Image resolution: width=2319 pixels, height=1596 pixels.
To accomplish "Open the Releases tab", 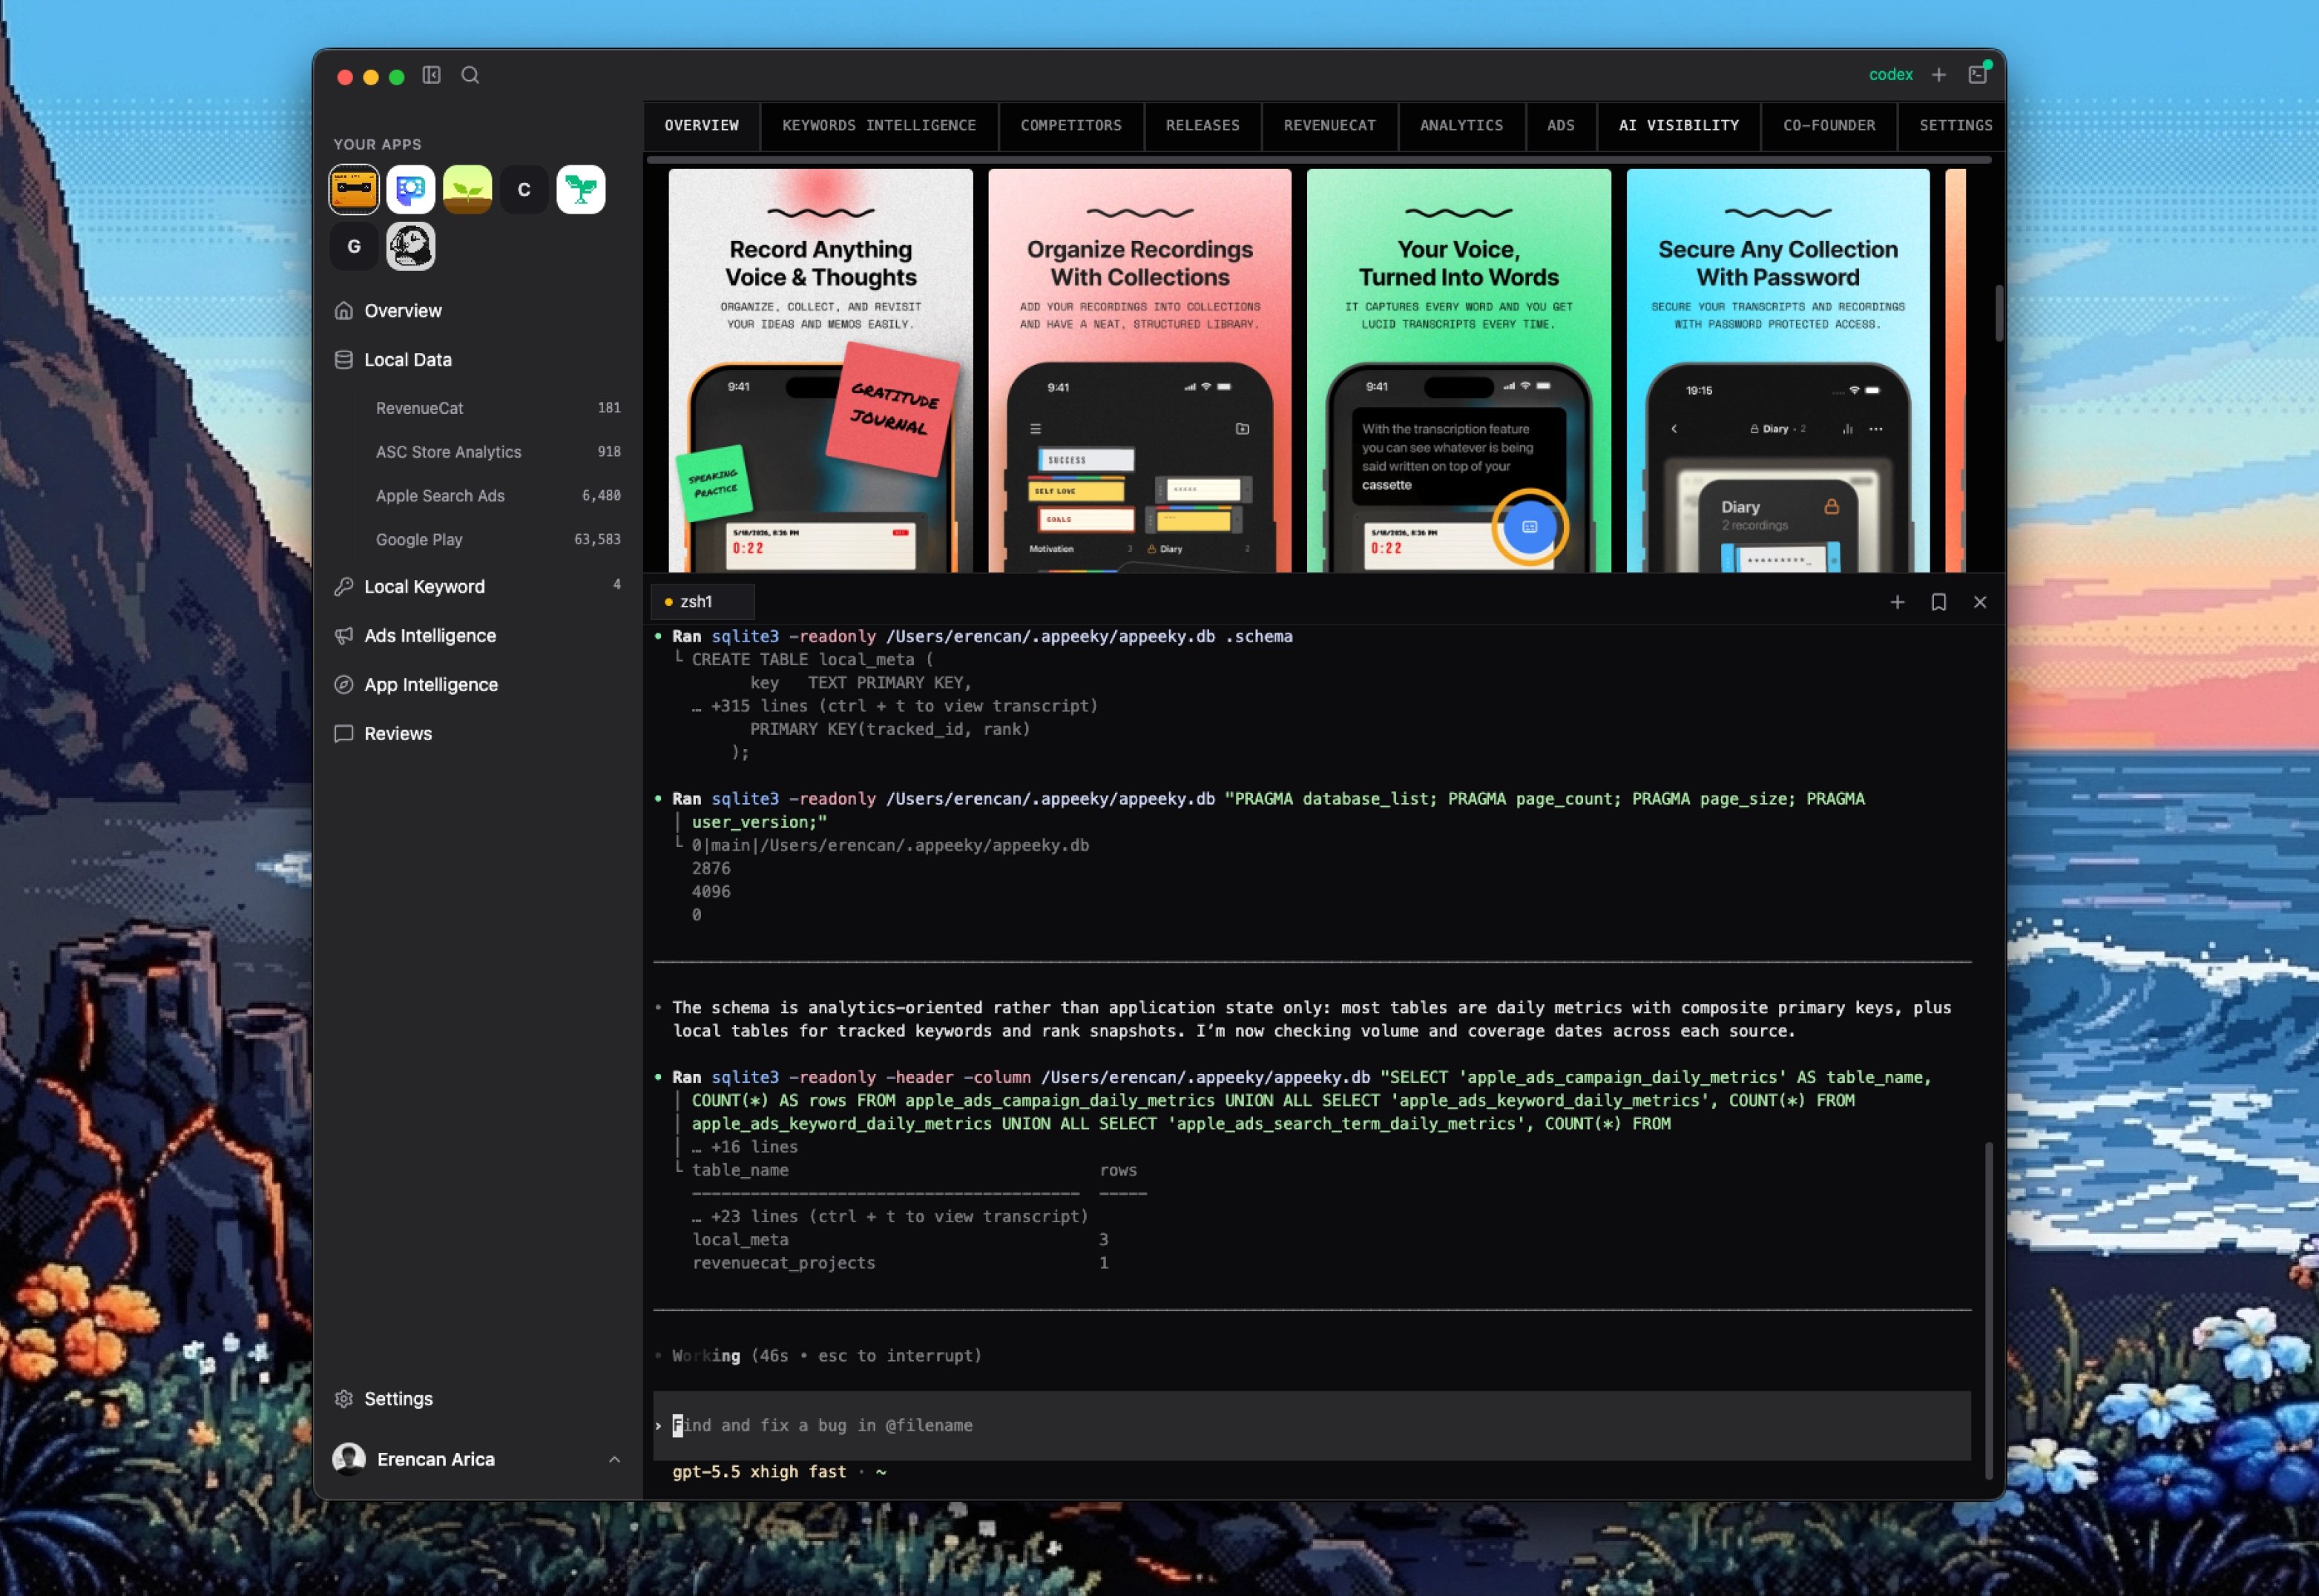I will (1203, 126).
